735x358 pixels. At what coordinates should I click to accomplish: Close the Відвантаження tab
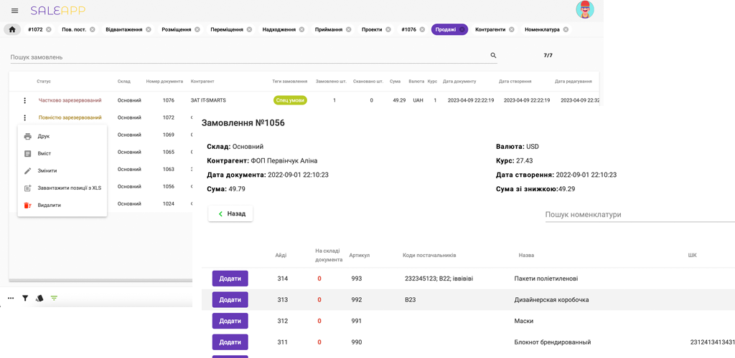148,29
